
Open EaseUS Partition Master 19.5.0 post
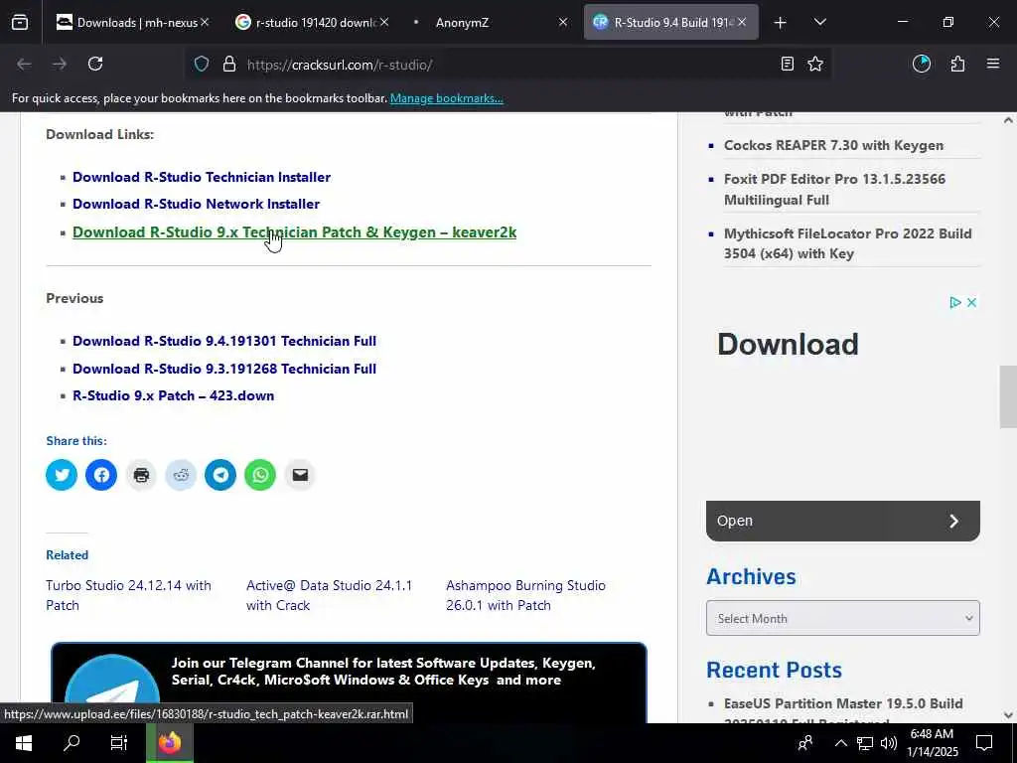843,711
